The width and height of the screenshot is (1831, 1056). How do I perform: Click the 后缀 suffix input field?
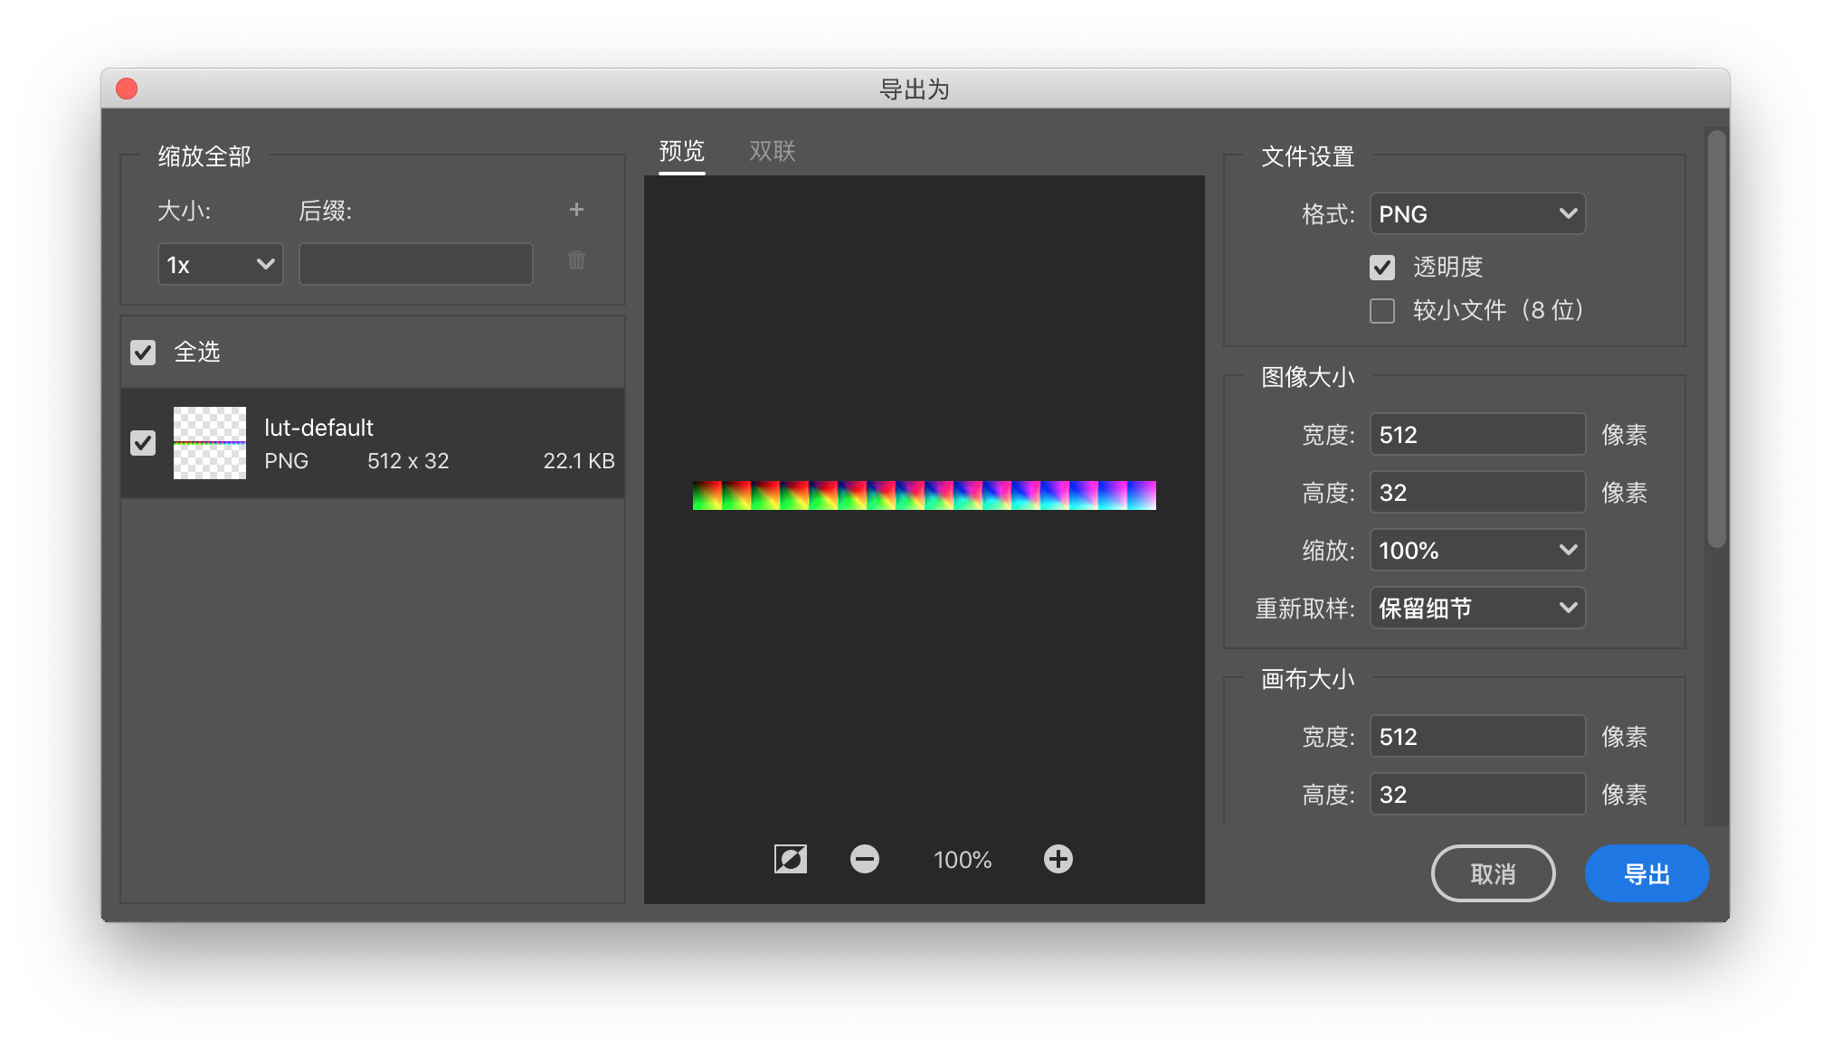tap(416, 264)
